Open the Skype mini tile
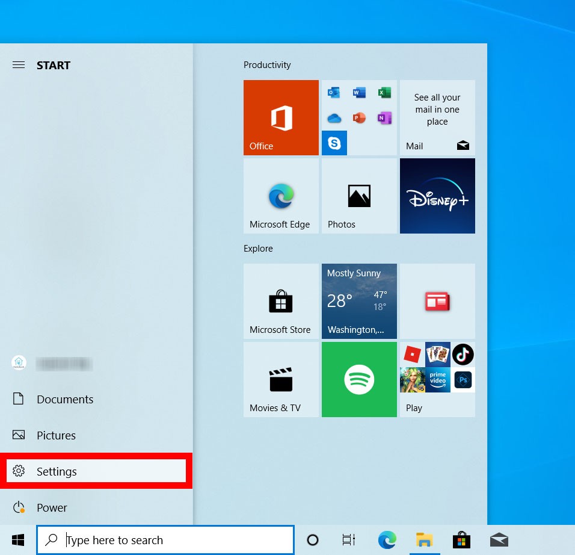Screen dimensions: 575x555 334,143
